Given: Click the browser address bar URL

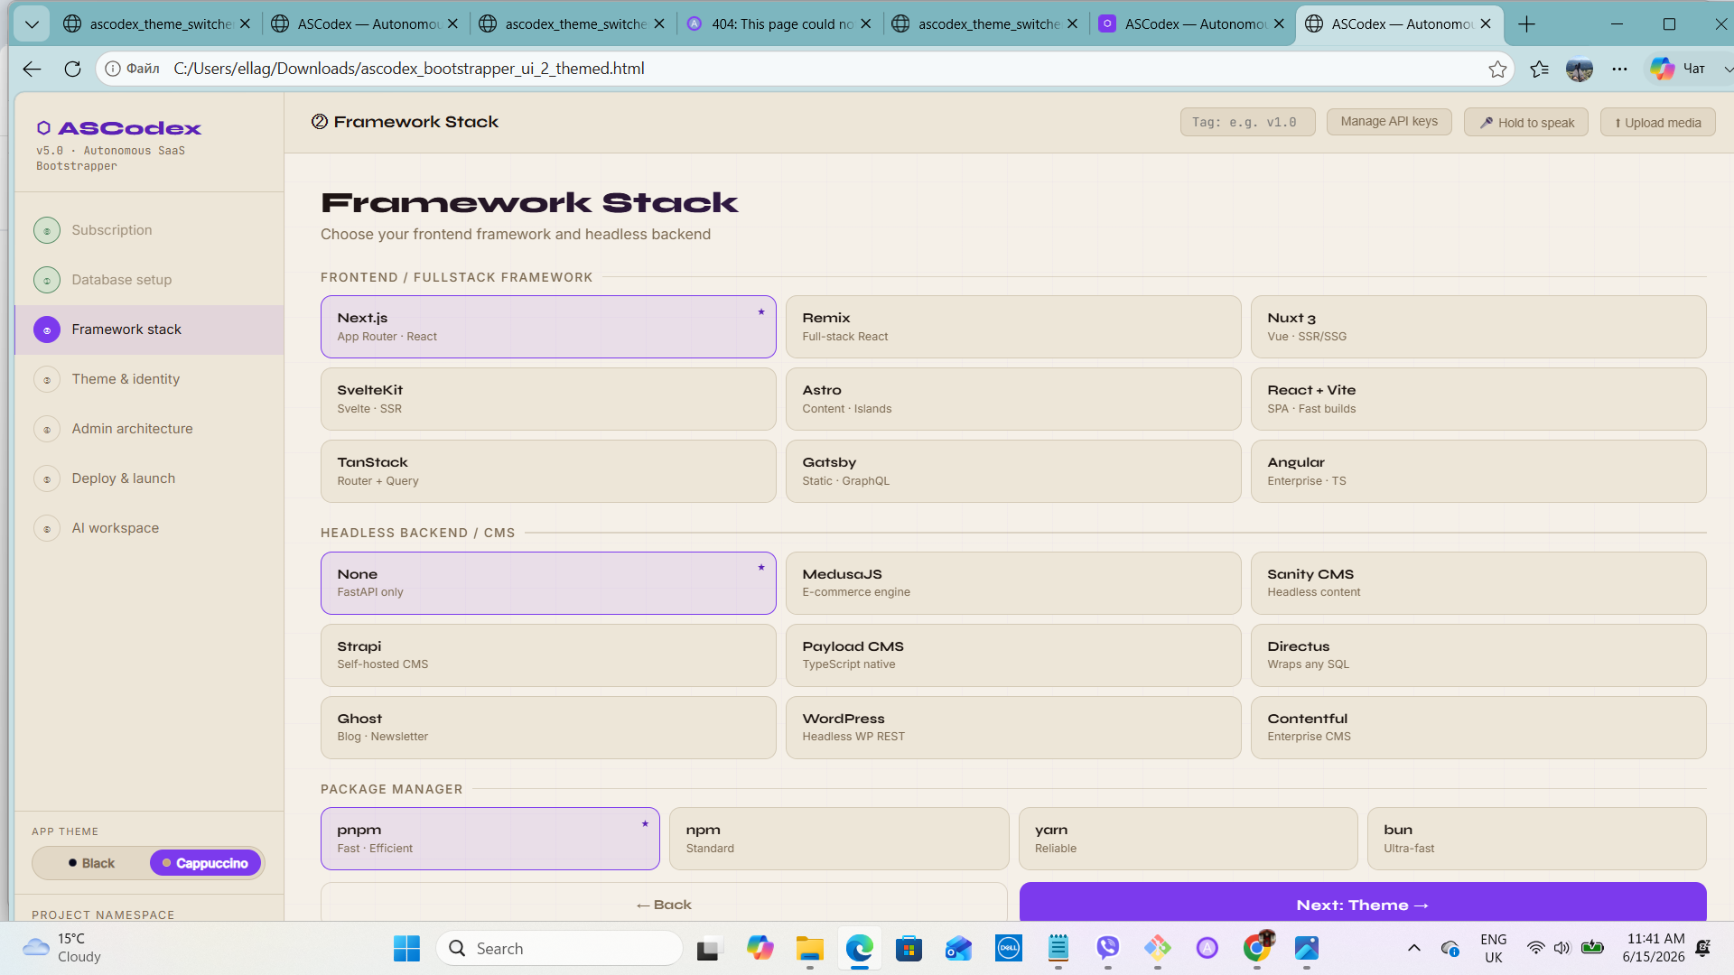Looking at the screenshot, I should click(409, 69).
